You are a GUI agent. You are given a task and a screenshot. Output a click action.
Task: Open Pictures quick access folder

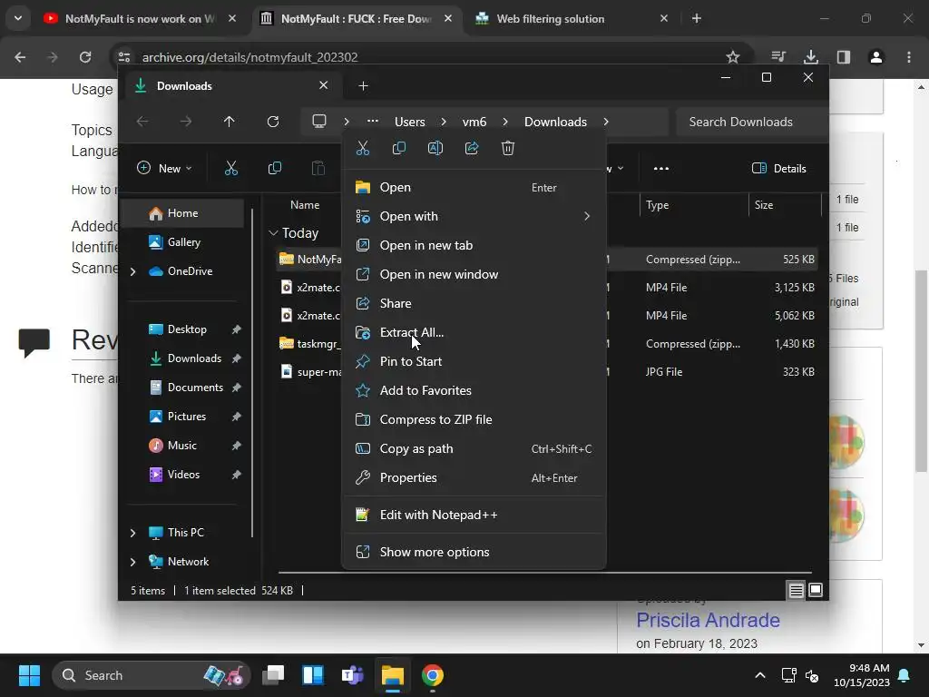coord(187,416)
